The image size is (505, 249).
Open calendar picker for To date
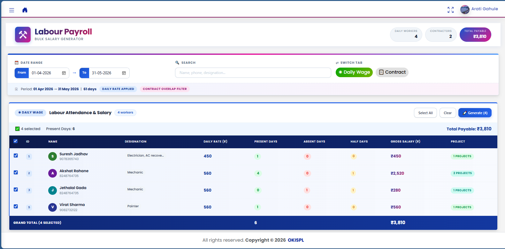124,73
